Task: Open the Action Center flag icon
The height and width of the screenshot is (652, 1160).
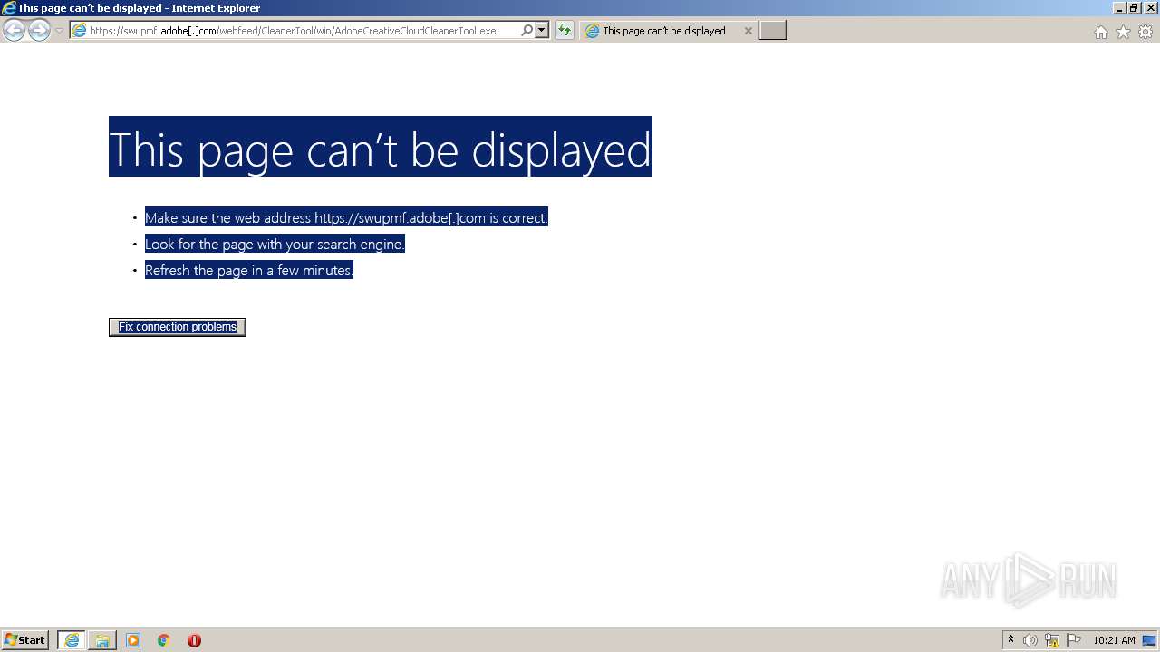Action: tap(1074, 640)
